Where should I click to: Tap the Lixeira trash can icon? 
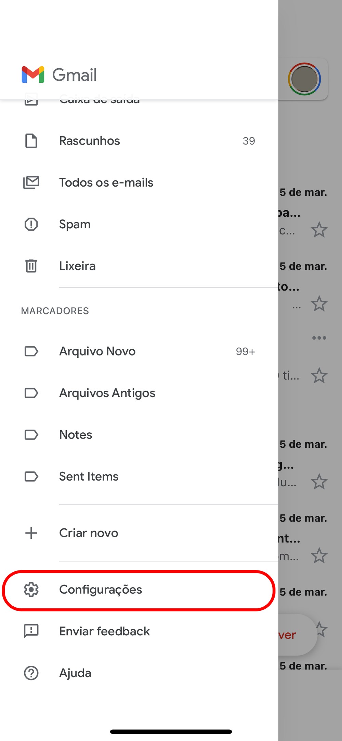pos(31,266)
